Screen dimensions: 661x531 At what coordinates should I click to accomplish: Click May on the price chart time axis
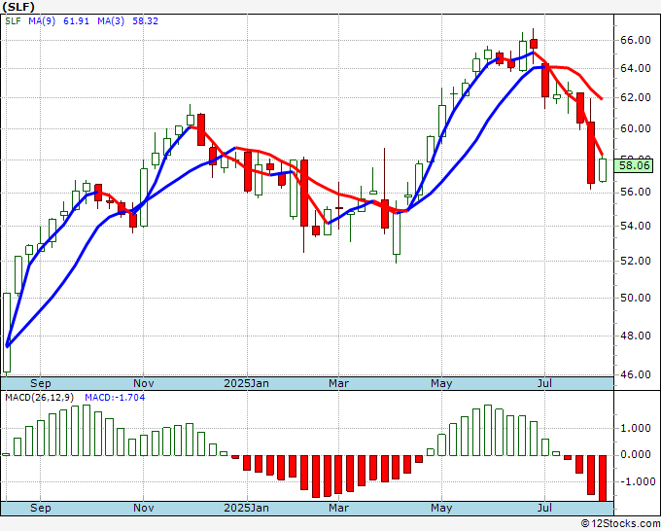[x=441, y=384]
